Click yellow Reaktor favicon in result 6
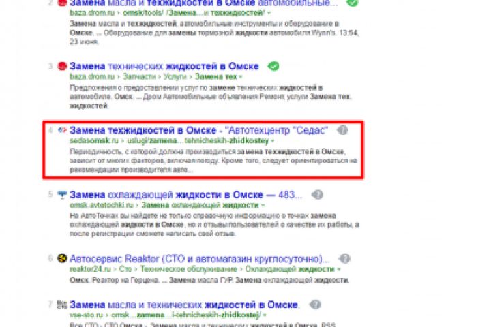This screenshot has height=327, width=491. [62, 258]
